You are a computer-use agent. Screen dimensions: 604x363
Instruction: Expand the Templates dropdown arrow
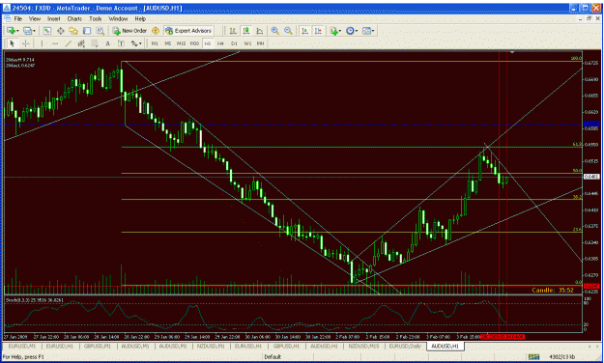(x=373, y=31)
